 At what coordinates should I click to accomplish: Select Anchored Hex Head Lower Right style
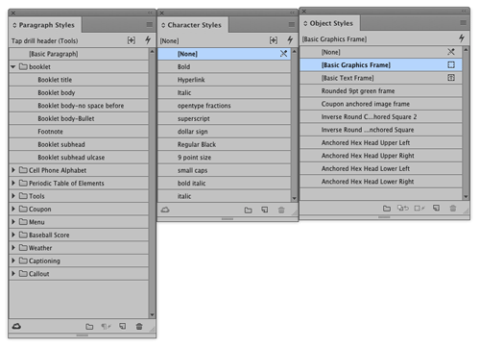(x=381, y=182)
